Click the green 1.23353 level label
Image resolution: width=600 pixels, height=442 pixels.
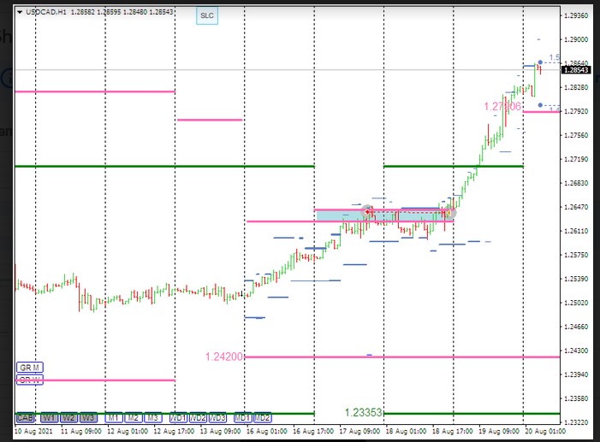point(364,412)
